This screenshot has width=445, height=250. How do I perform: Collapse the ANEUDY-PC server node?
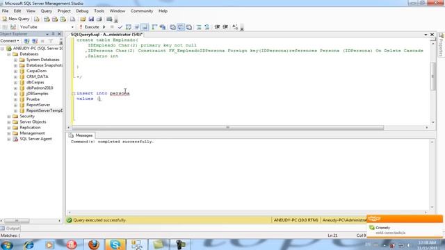pos(3,49)
